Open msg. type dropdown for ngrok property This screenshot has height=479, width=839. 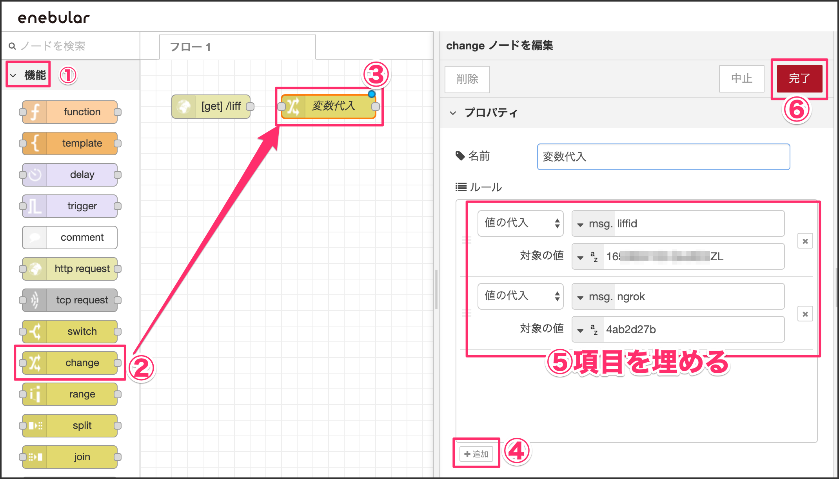click(594, 297)
